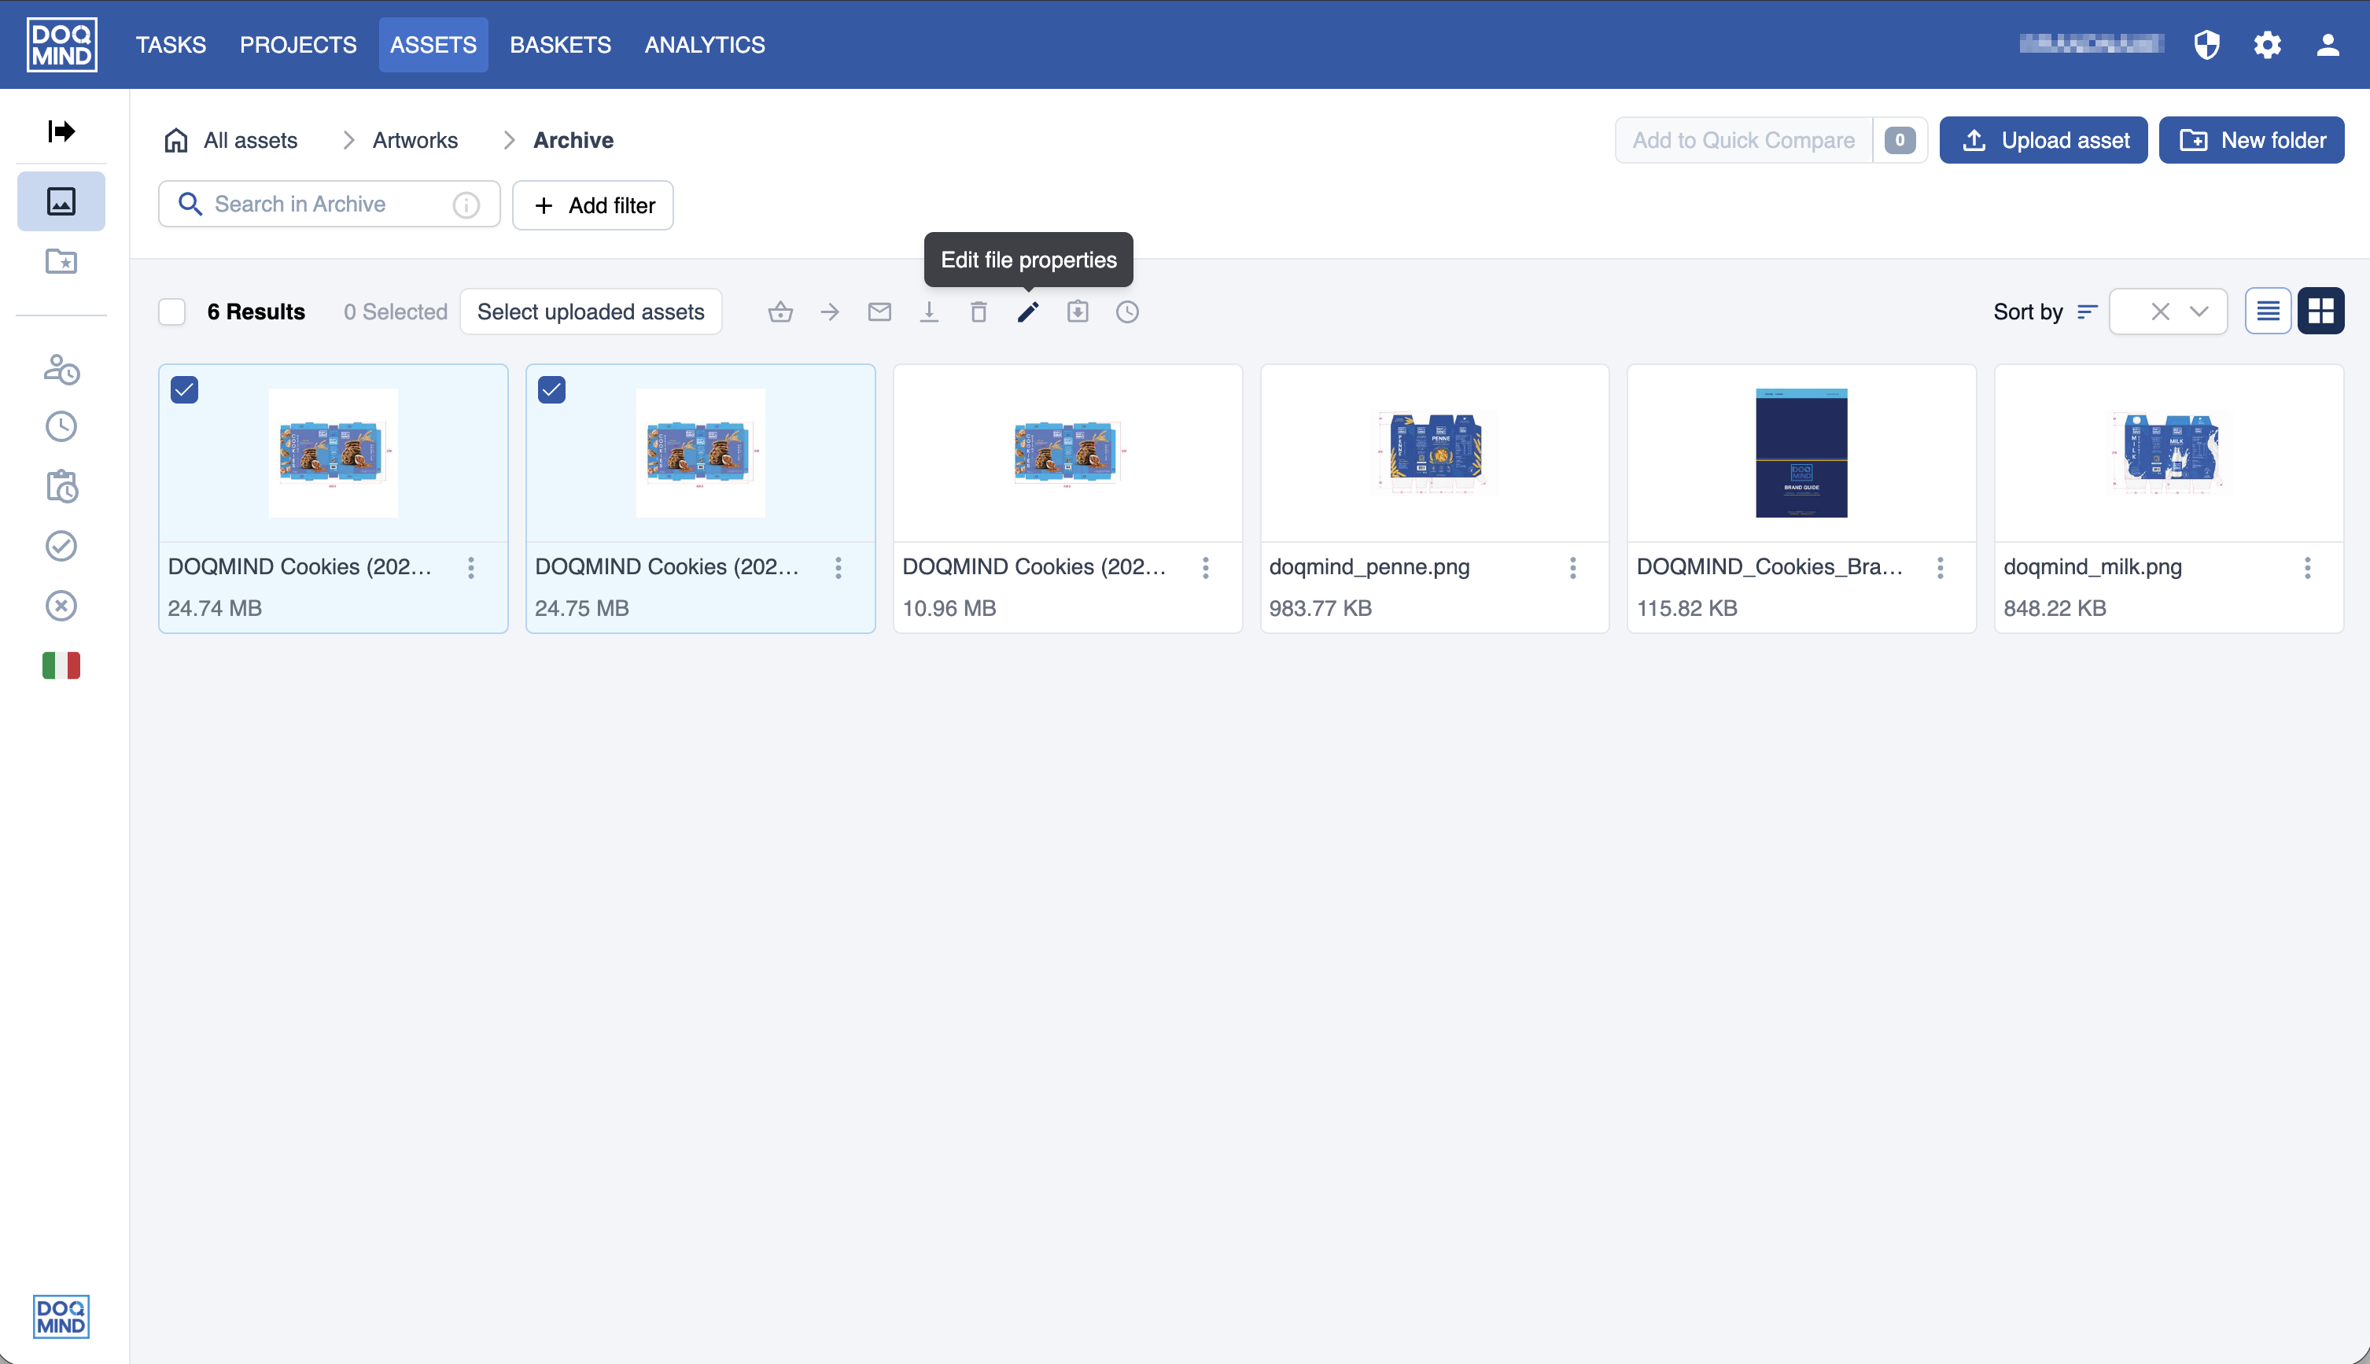Open the doqmind_penne.png thumbnail
The width and height of the screenshot is (2370, 1364).
click(x=1434, y=452)
